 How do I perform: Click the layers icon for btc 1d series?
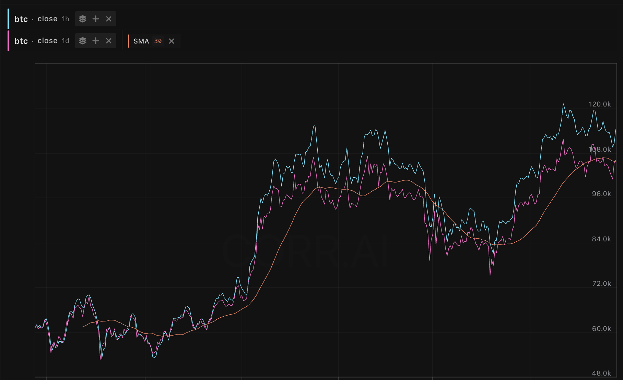(83, 41)
